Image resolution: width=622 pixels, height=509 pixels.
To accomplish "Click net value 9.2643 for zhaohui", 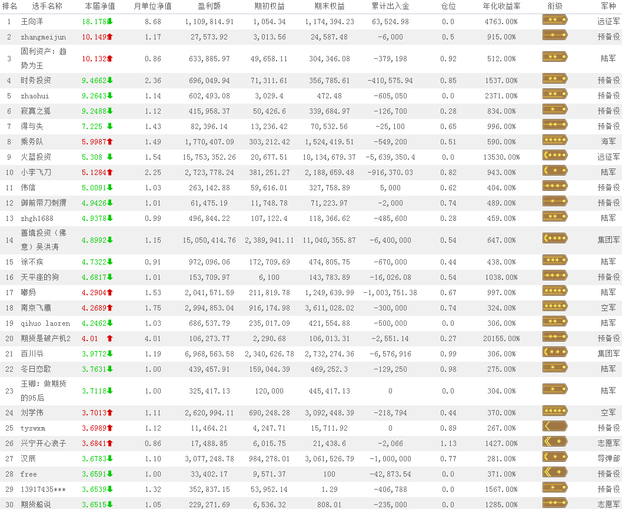I will [x=94, y=95].
